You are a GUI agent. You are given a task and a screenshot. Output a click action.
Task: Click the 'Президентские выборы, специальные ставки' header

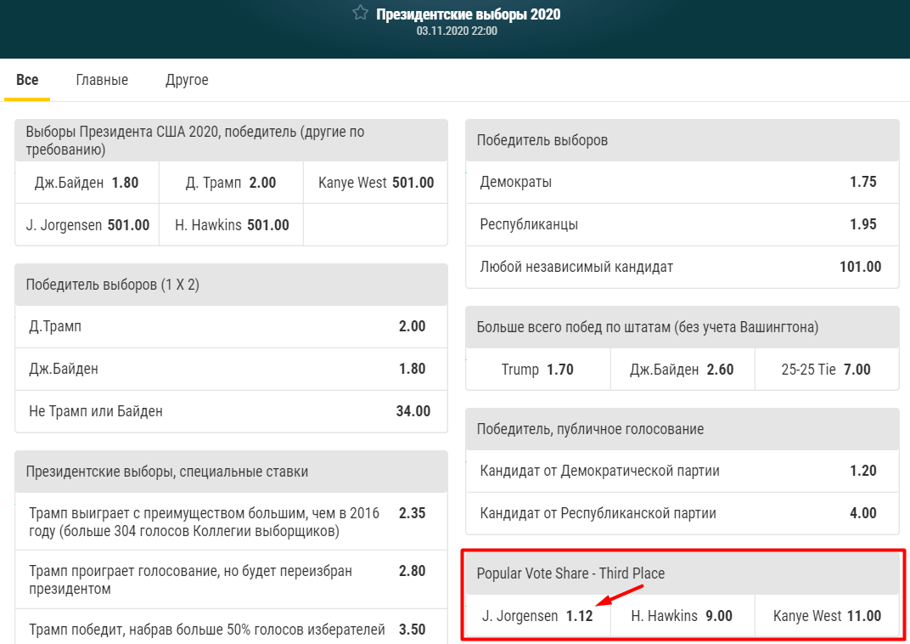(x=231, y=472)
